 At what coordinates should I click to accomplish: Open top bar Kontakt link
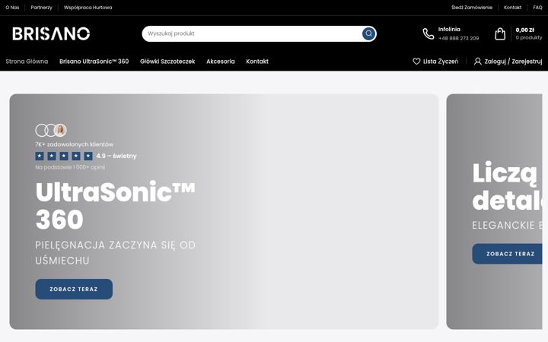[512, 8]
